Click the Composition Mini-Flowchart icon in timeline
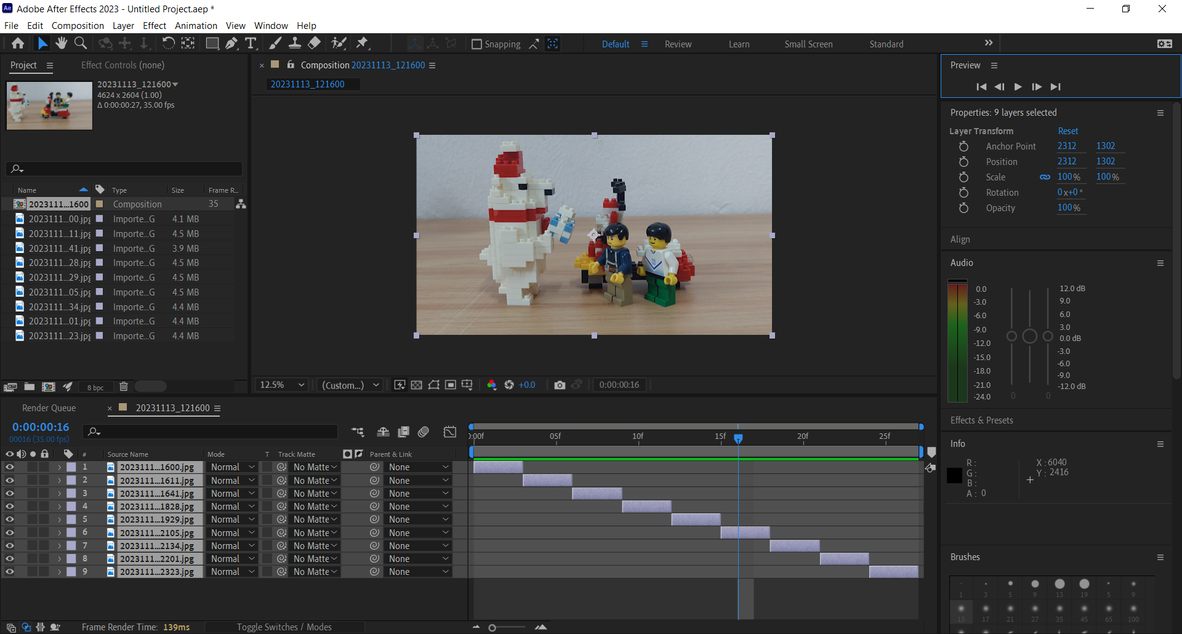 coord(358,432)
